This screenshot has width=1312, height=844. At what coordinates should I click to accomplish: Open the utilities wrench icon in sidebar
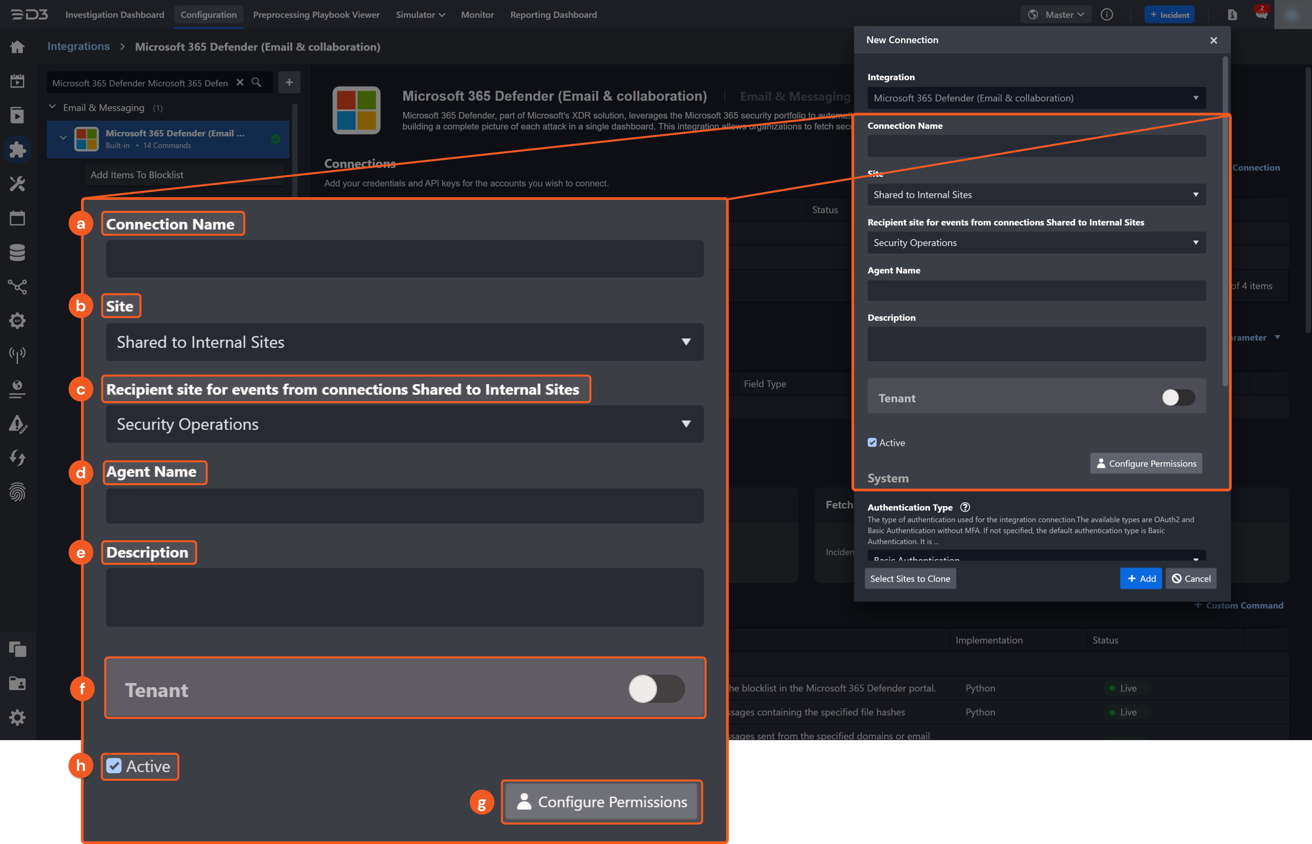(17, 183)
